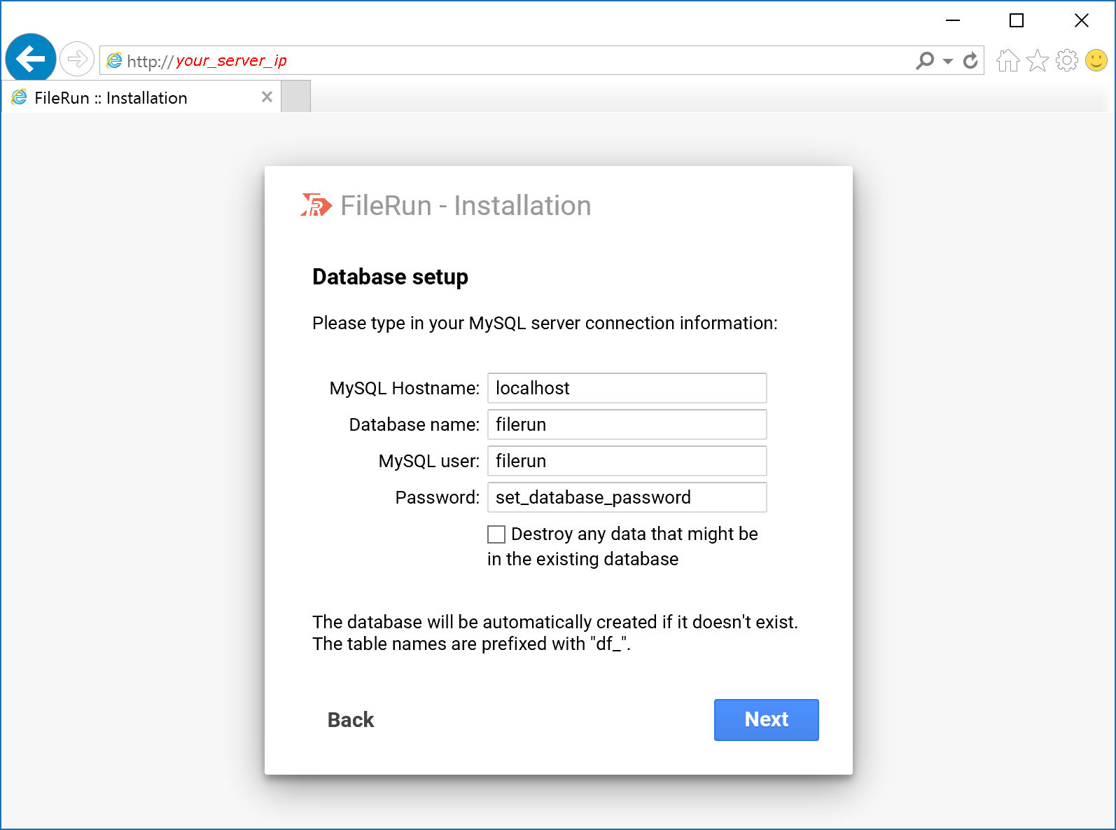Close the FileRun Installation tab
This screenshot has height=830, width=1116.
(267, 97)
